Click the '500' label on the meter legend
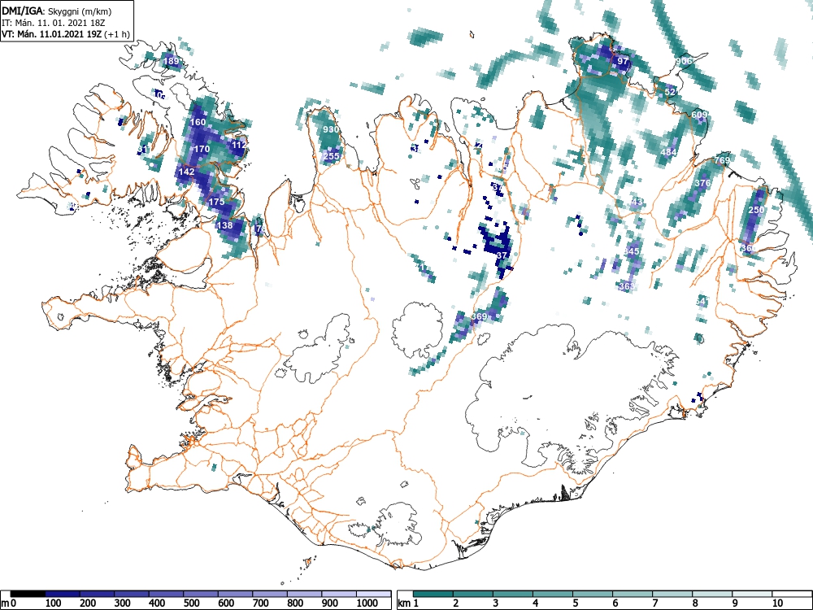The height and width of the screenshot is (610, 813). [191, 603]
